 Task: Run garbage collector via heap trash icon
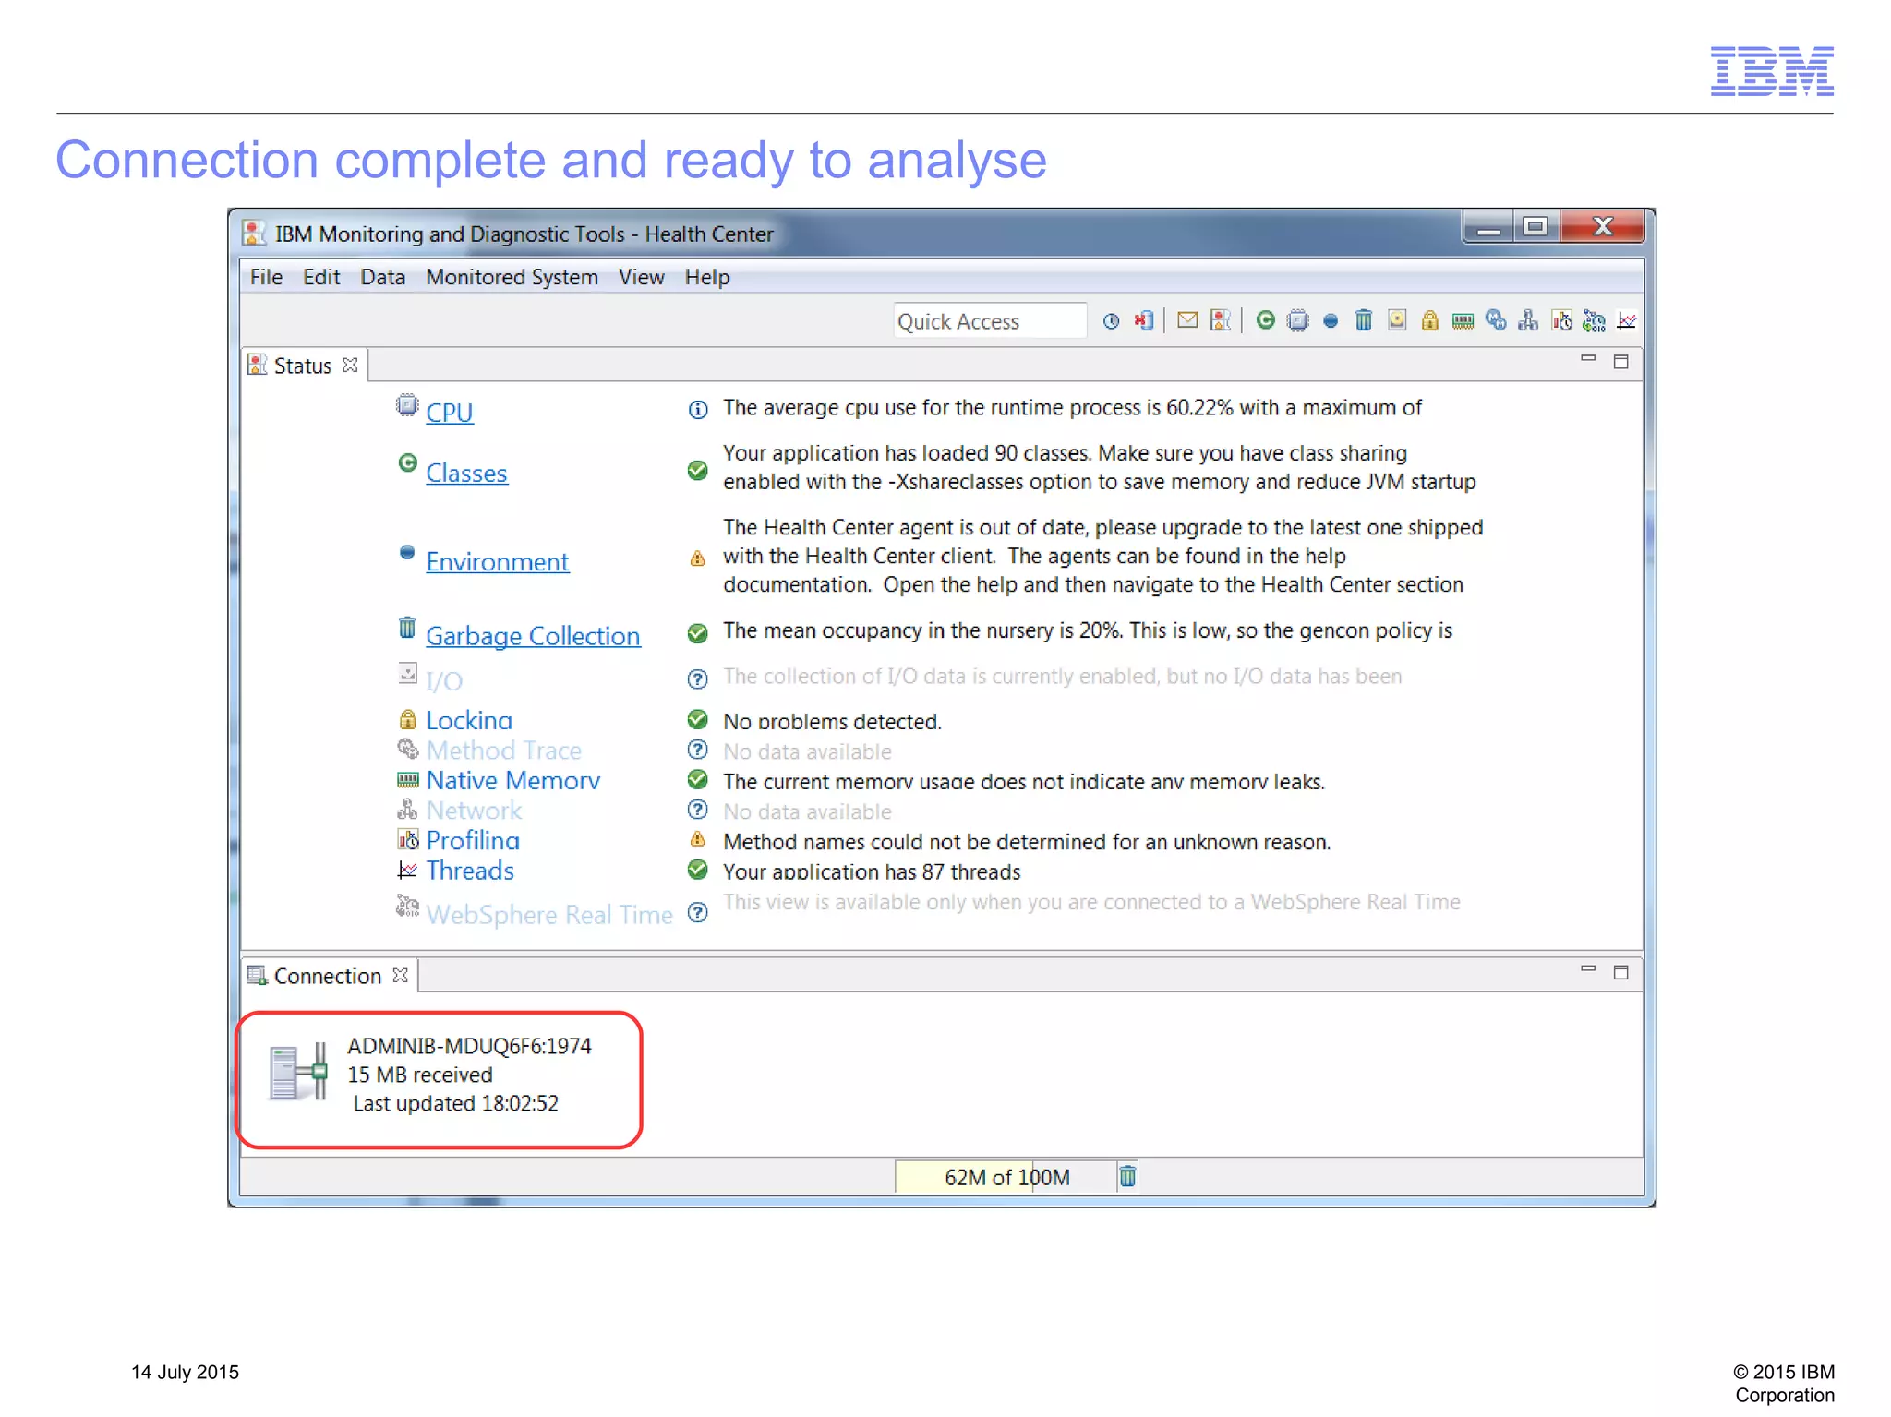[x=1127, y=1176]
